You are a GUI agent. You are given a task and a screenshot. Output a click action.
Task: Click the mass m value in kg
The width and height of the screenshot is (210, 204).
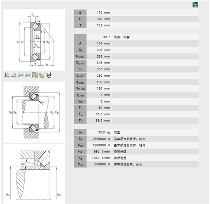click(104, 132)
